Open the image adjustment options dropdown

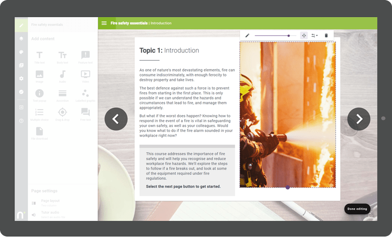click(x=315, y=35)
